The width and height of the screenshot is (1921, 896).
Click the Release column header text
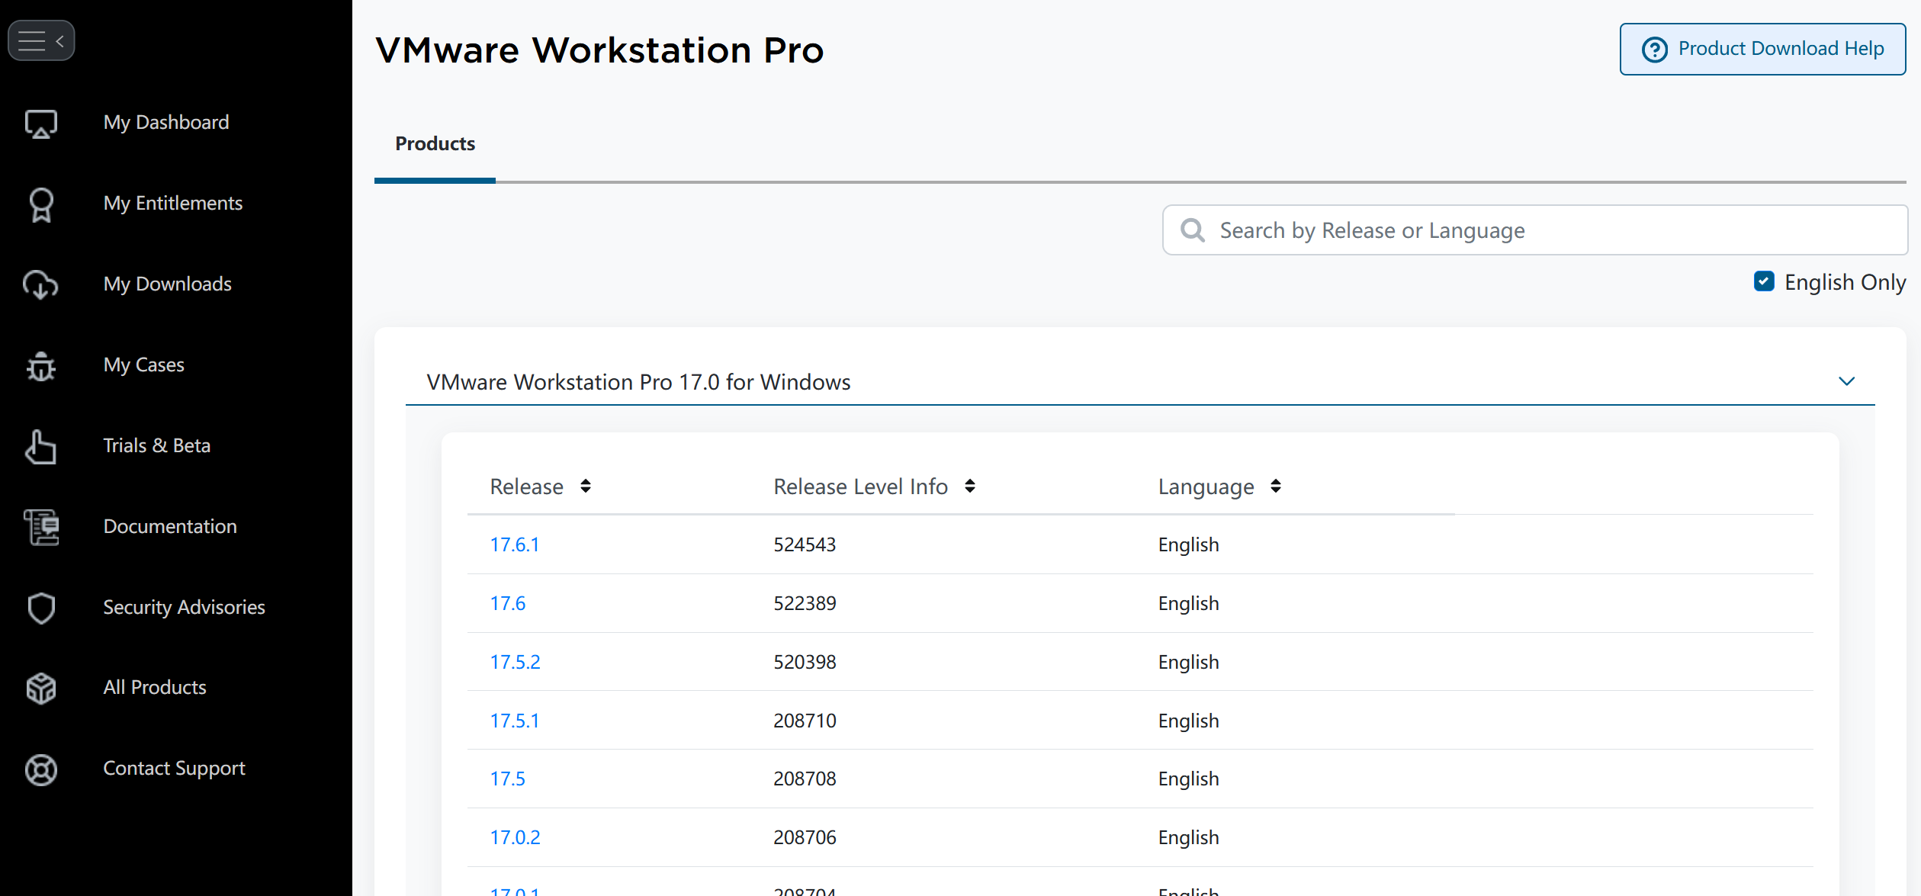coord(527,487)
